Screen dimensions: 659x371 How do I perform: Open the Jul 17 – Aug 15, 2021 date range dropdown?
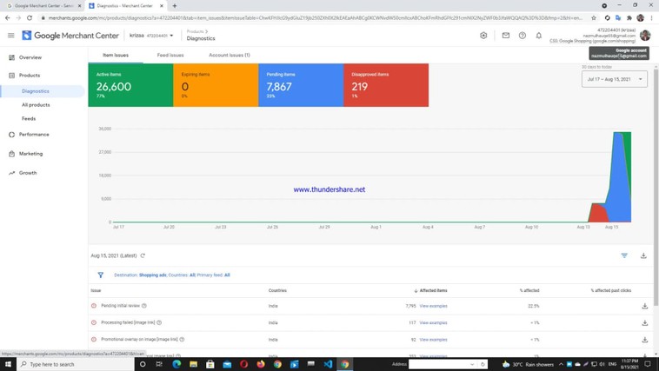tap(615, 79)
